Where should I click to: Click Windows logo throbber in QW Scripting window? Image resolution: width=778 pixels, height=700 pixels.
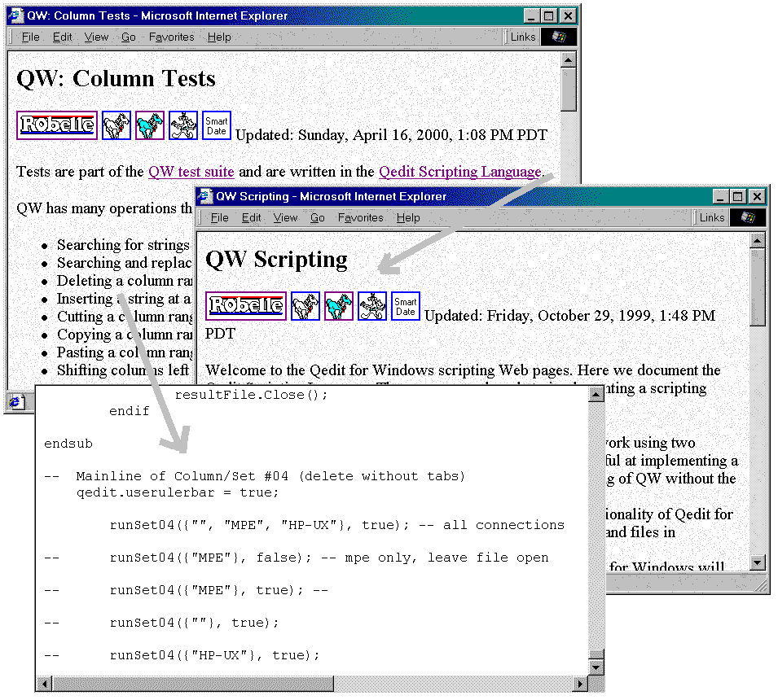click(748, 217)
